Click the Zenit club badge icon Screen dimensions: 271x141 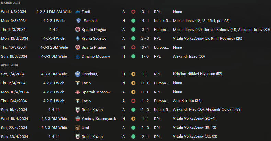[x=78, y=12]
